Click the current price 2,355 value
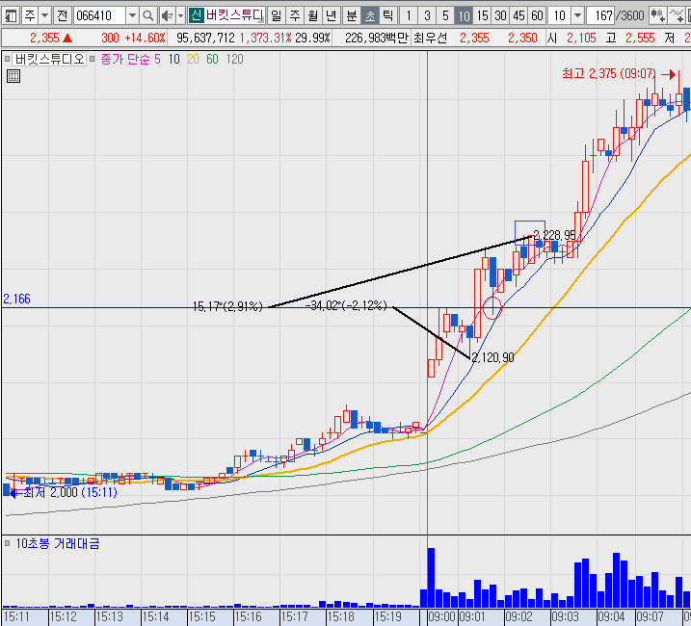 44,38
